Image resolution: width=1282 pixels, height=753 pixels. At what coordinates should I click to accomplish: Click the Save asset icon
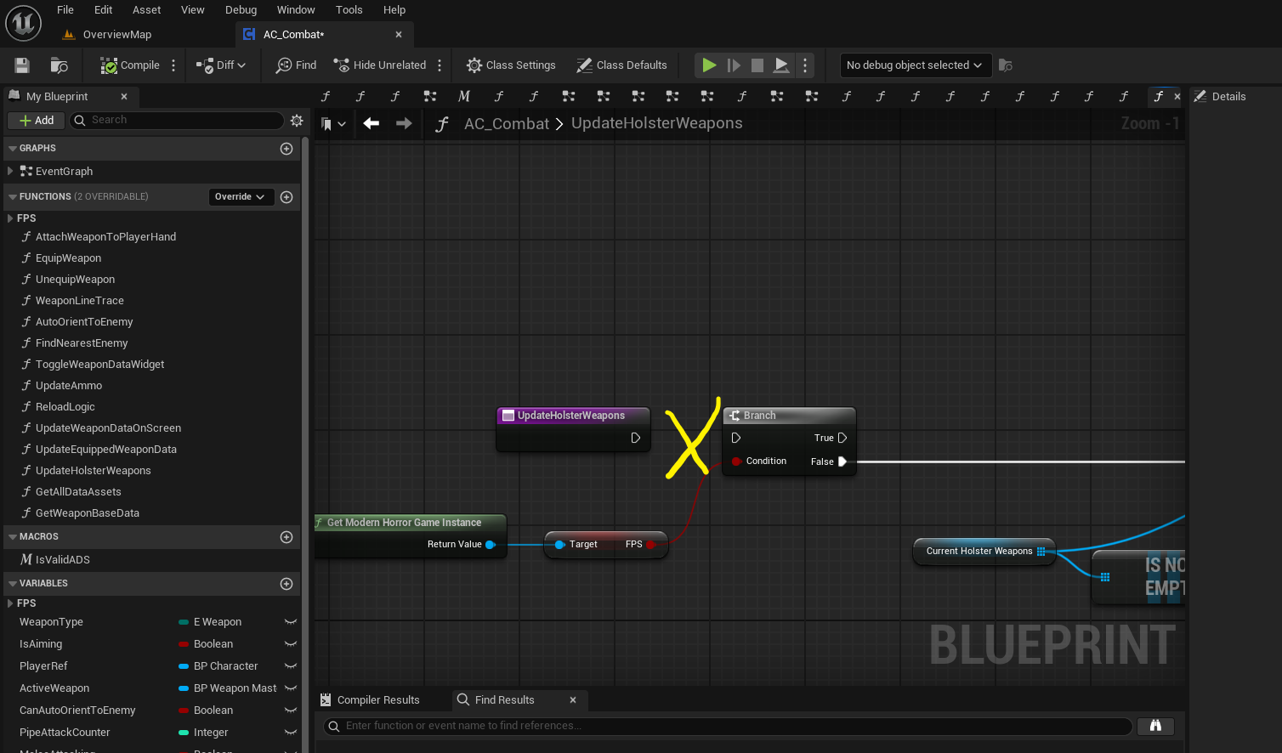(22, 65)
